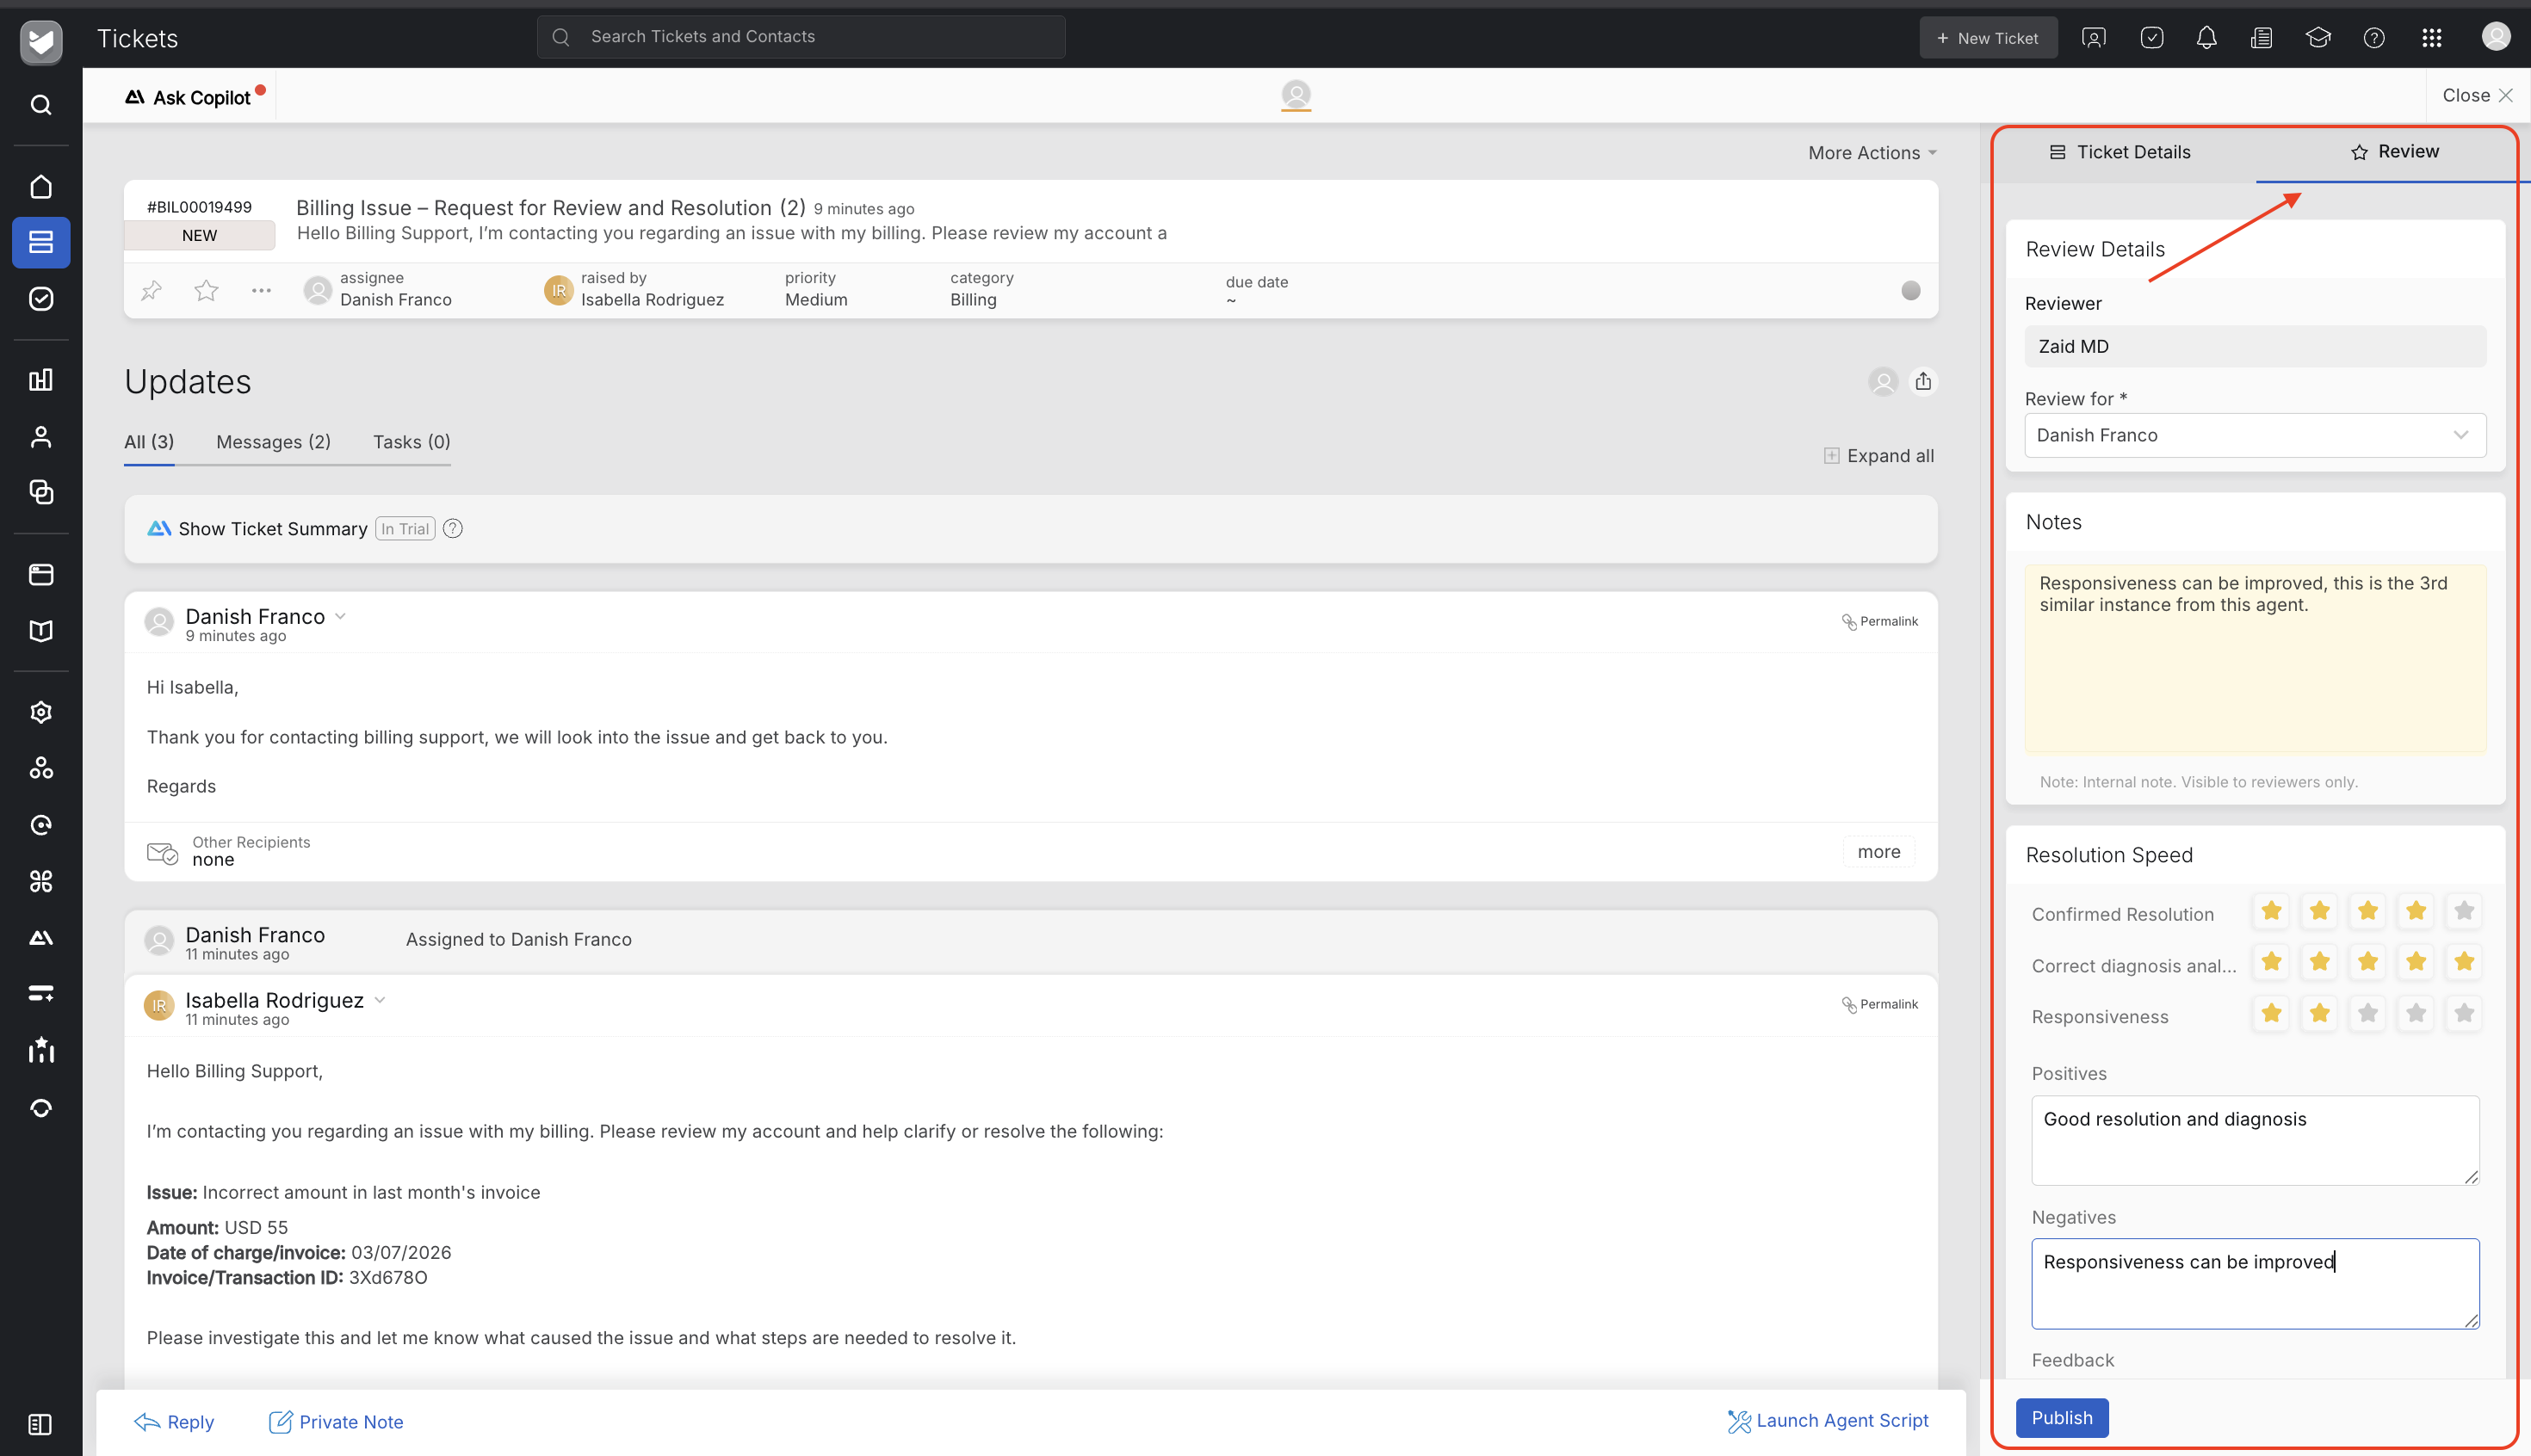Open Tickets module icon in sidebar

coord(41,242)
